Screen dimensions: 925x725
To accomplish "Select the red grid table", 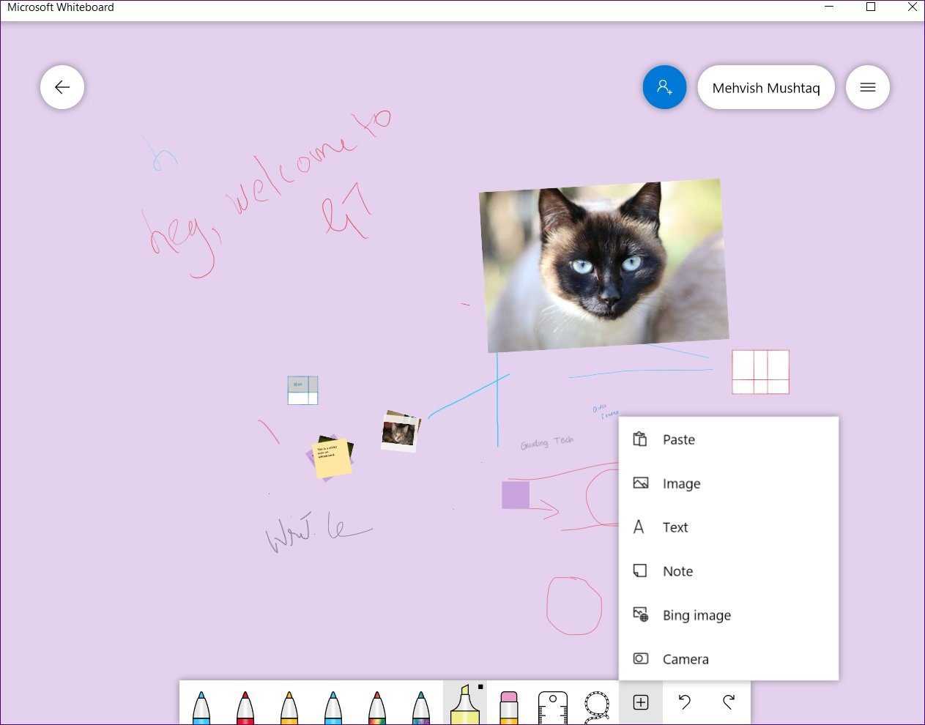I will [x=761, y=372].
